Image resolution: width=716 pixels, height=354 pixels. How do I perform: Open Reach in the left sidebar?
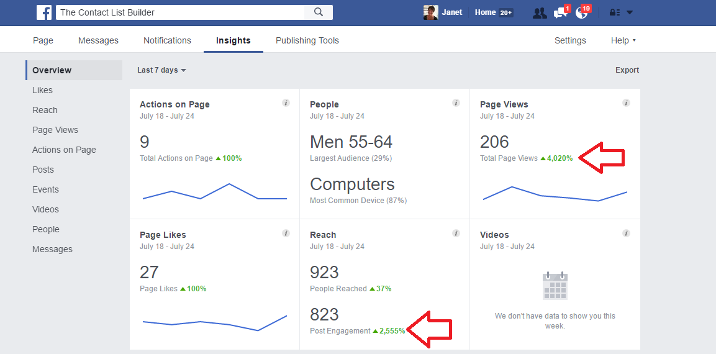pyautogui.click(x=45, y=110)
